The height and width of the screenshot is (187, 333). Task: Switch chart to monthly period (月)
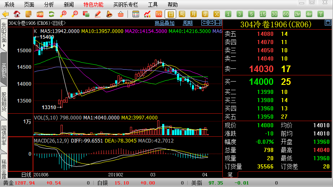click(193, 14)
